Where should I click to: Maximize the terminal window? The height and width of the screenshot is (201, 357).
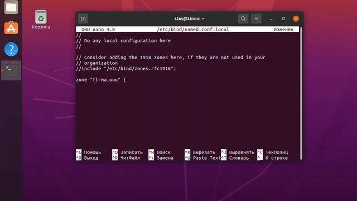coord(283,18)
